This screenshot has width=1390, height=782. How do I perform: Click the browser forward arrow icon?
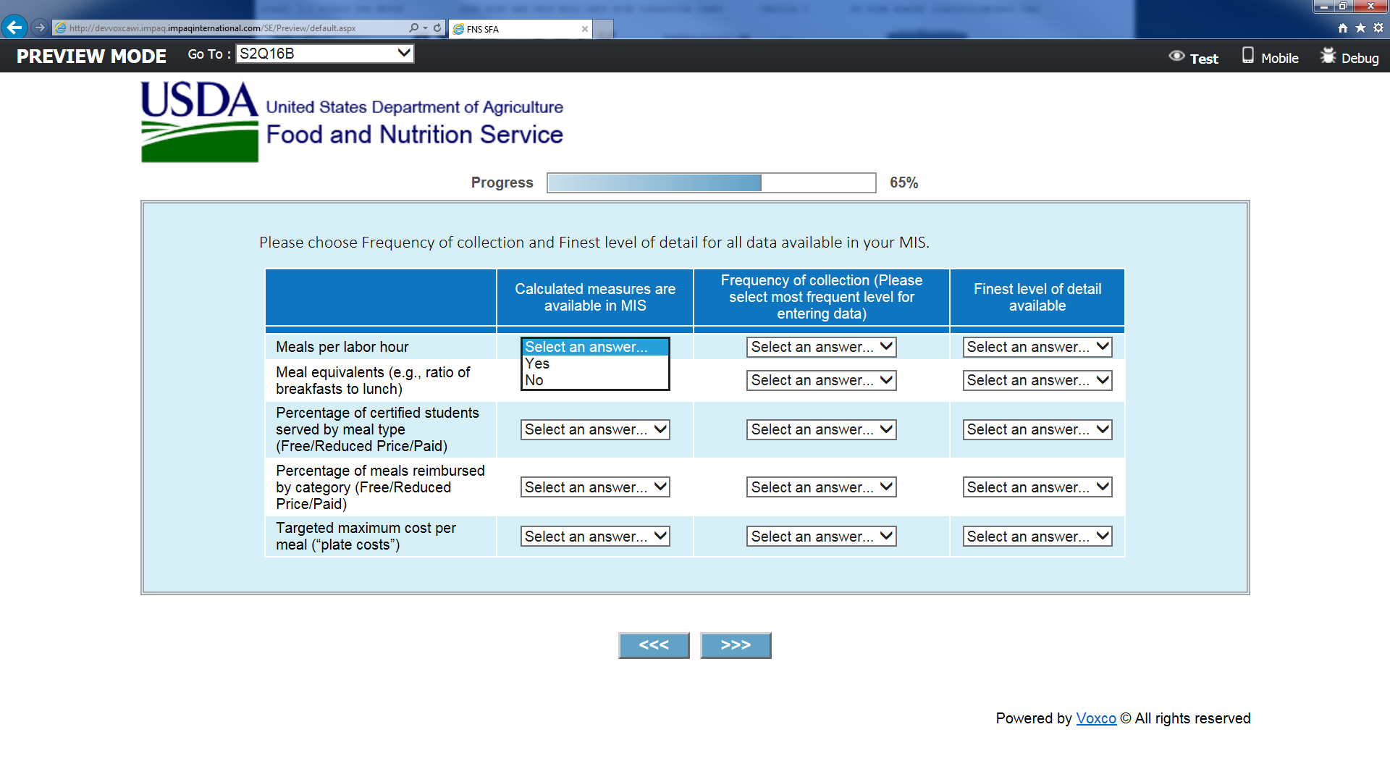click(40, 28)
